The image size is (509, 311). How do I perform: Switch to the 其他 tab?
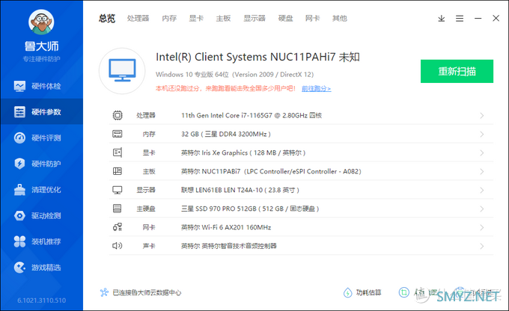point(340,19)
